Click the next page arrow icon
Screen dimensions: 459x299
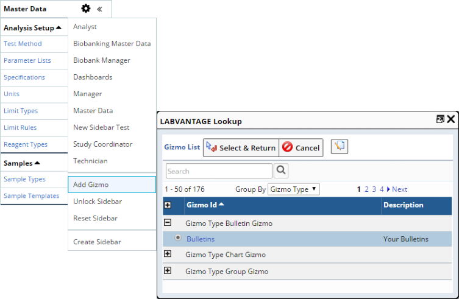tap(388, 189)
